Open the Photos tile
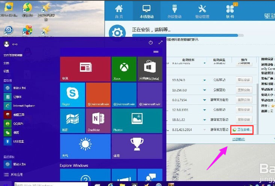Screen dimensions: 275x186 point(137,120)
